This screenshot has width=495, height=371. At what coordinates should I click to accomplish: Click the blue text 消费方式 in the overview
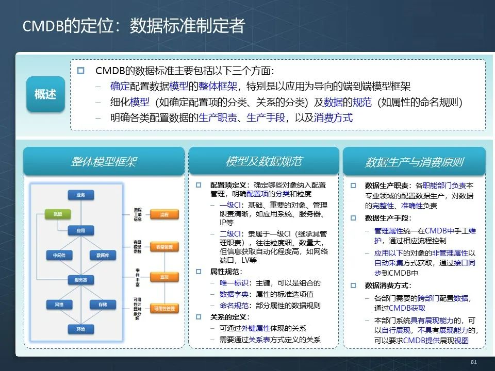tap(333, 117)
